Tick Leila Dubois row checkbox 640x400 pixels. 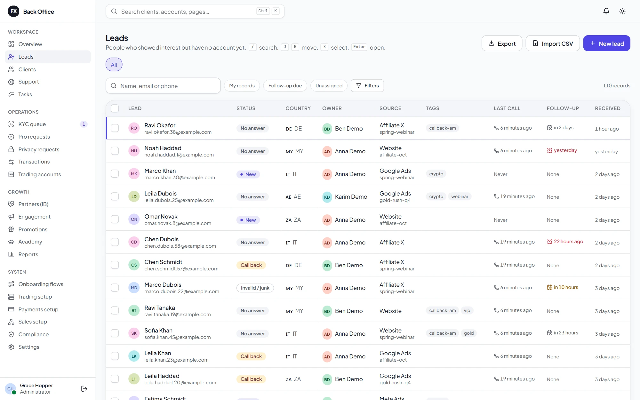click(x=115, y=196)
